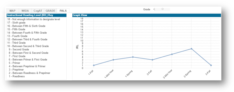
Task: Click the 1-Fall data point
Action: click(x=94, y=65)
